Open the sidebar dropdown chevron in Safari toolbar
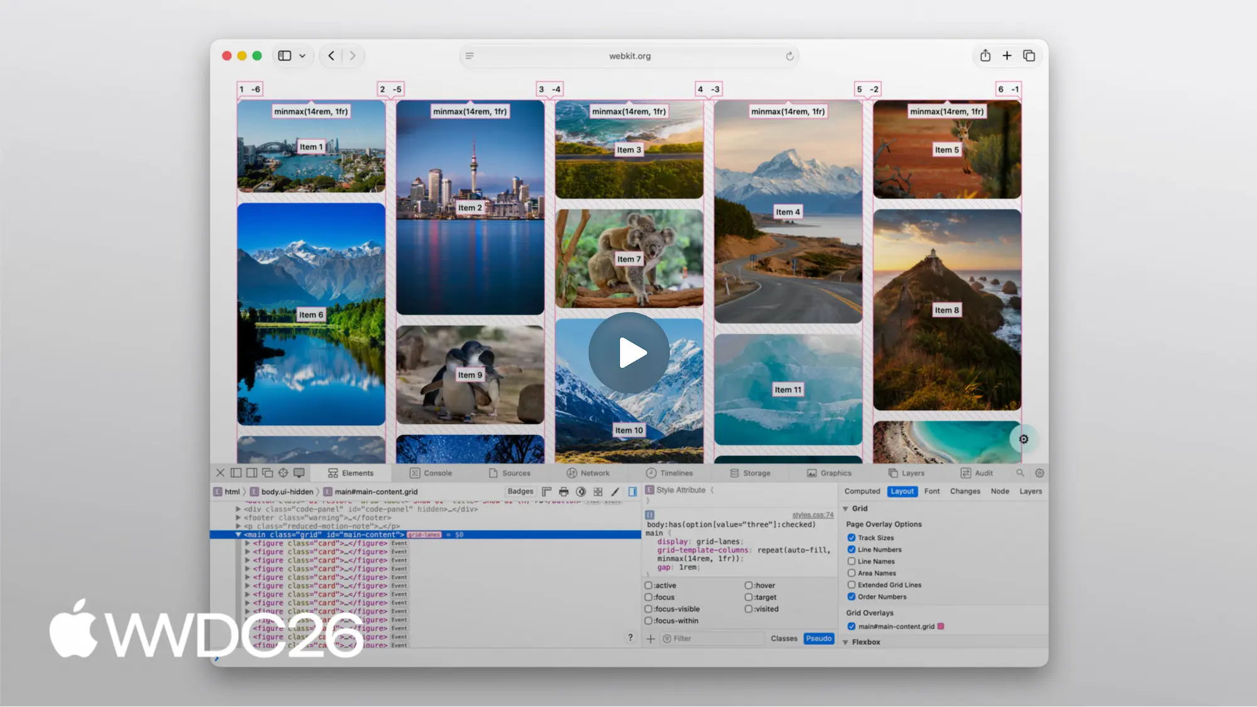The image size is (1257, 707). (302, 56)
